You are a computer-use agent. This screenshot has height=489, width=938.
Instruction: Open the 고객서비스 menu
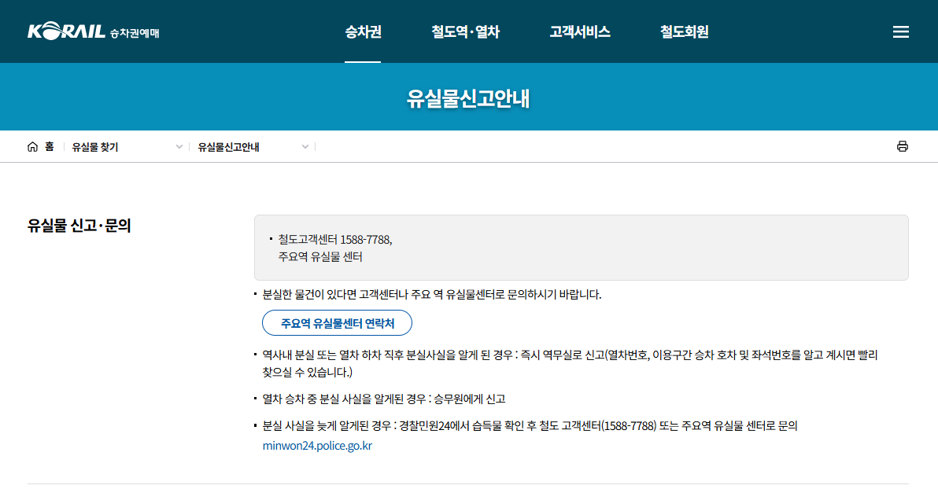pos(580,31)
